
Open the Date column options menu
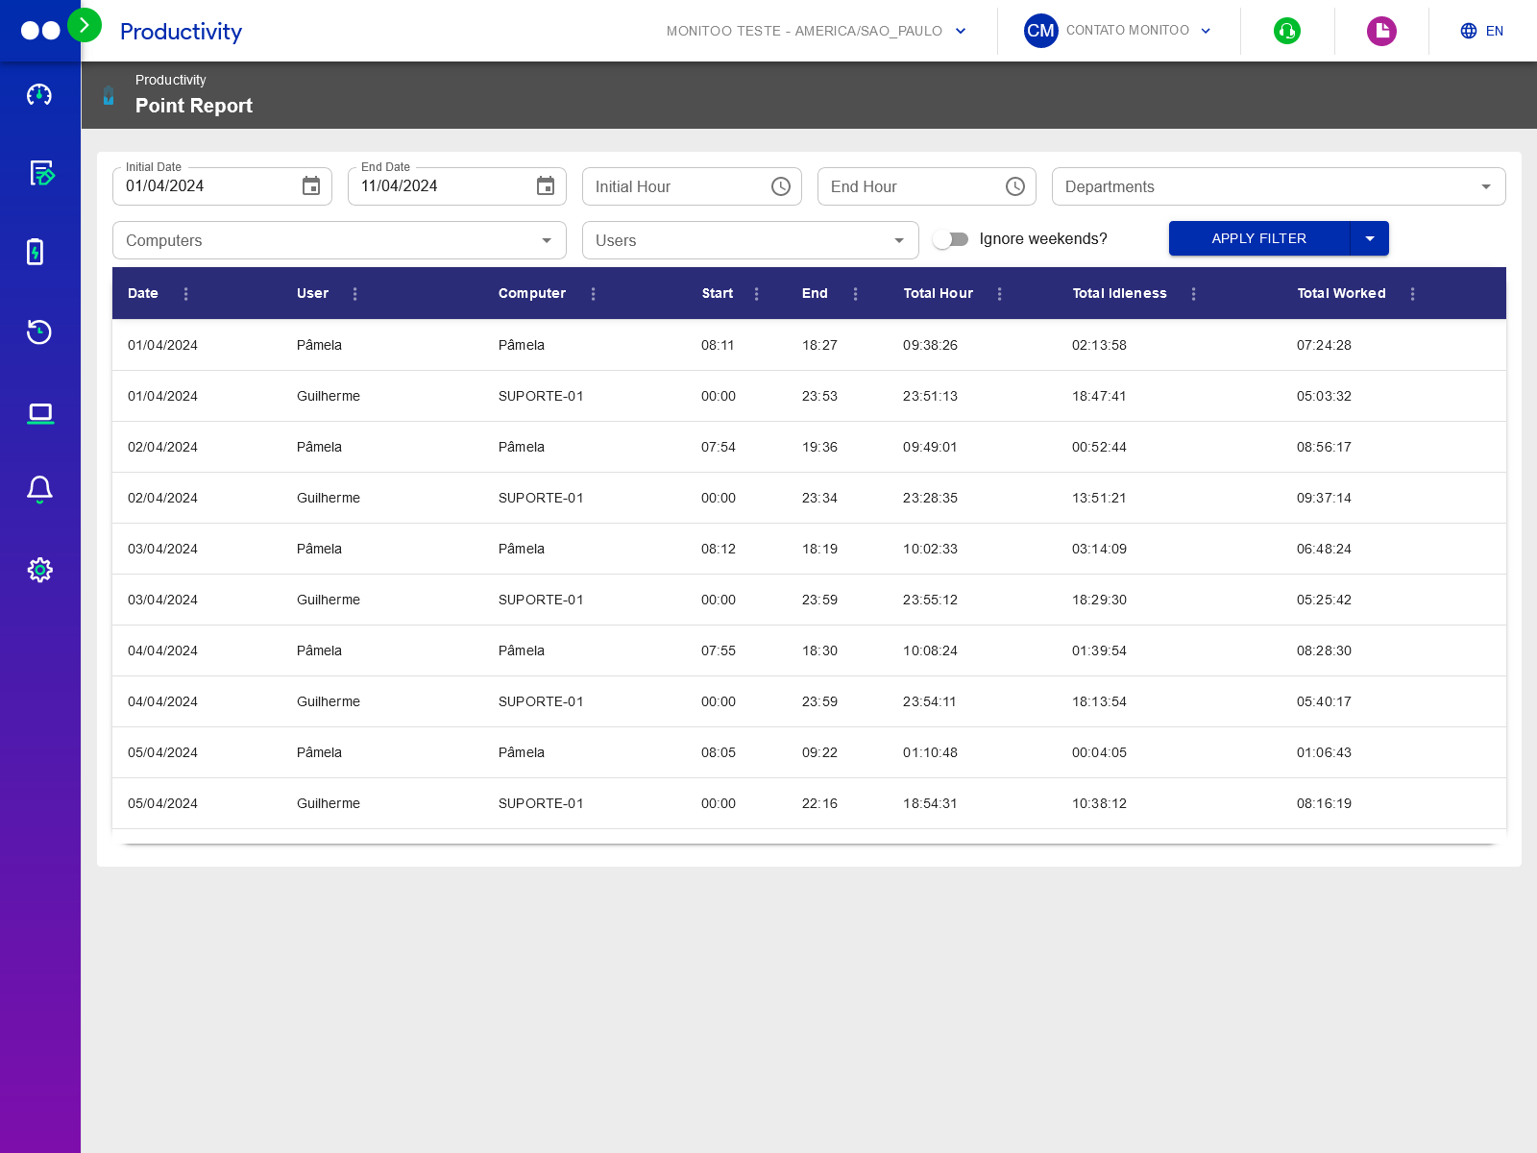[186, 293]
